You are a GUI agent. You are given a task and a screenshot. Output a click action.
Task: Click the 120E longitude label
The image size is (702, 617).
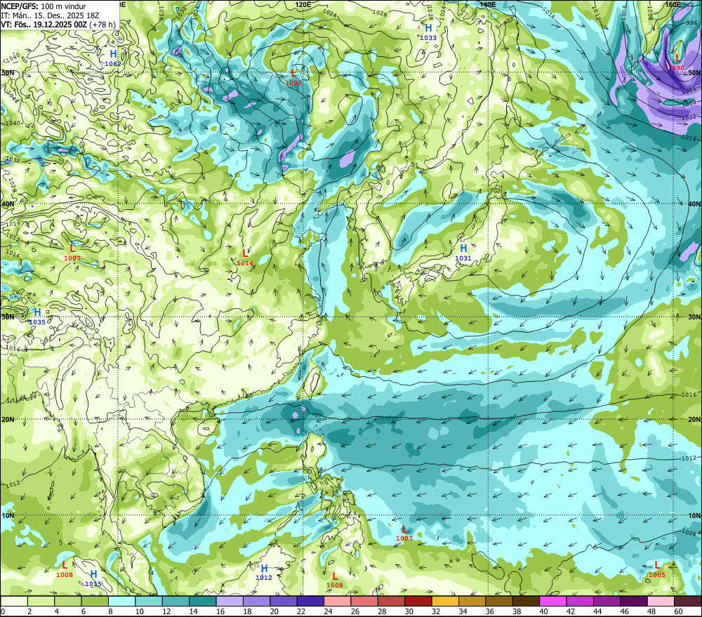303,4
